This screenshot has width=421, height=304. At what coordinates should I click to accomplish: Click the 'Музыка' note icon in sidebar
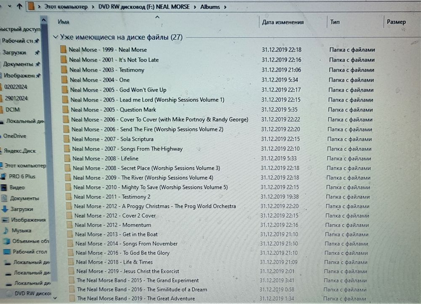point(6,230)
